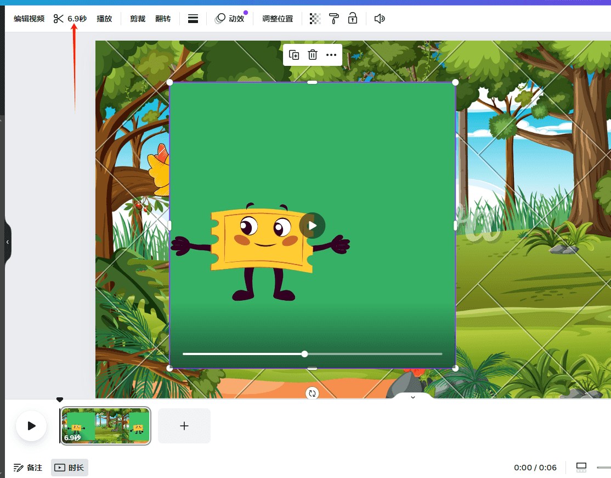Collapse the timeline with chevron down
The width and height of the screenshot is (611, 478).
point(413,397)
